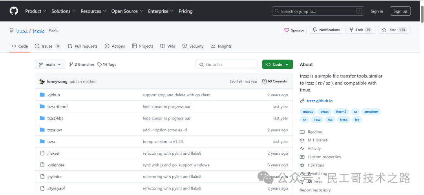Open the Pull requests tab
The height and width of the screenshot is (195, 424).
pos(82,46)
